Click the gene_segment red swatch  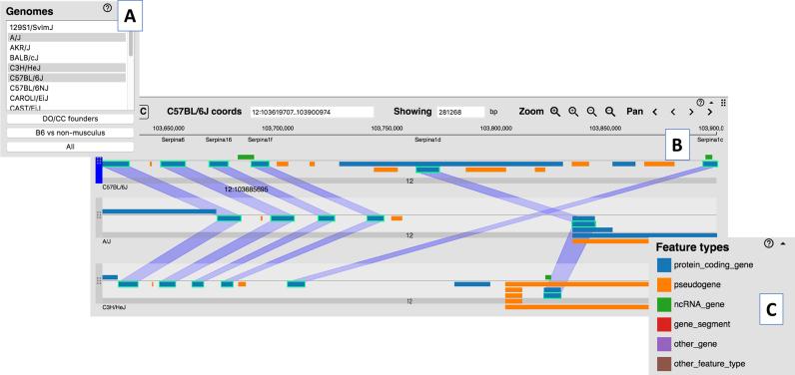coord(664,324)
